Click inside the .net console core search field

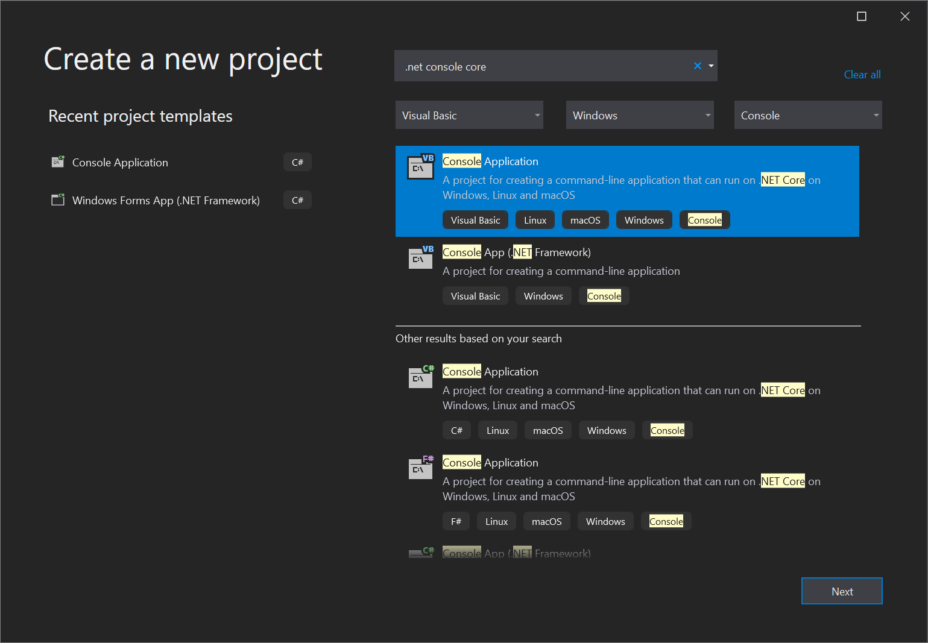click(x=543, y=66)
